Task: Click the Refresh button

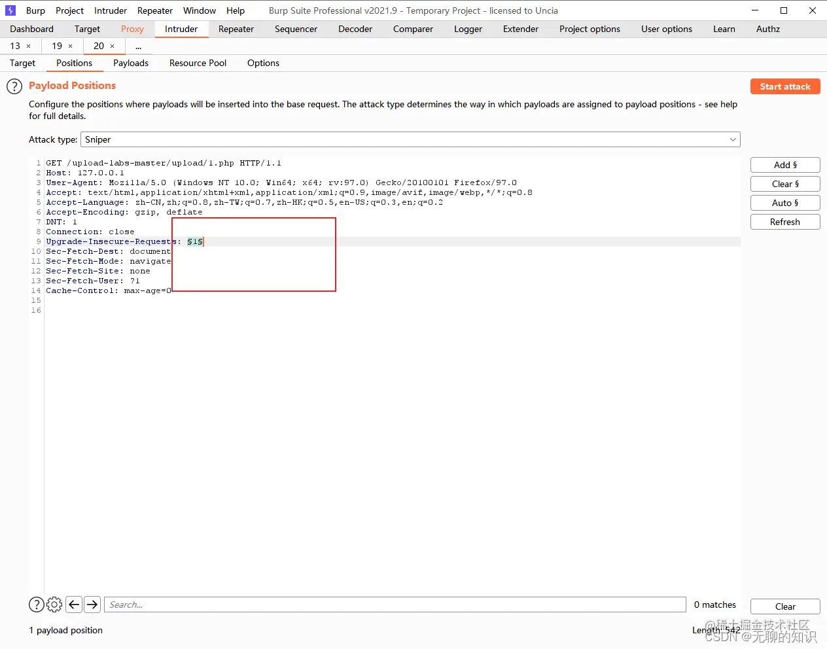Action: [x=785, y=222]
